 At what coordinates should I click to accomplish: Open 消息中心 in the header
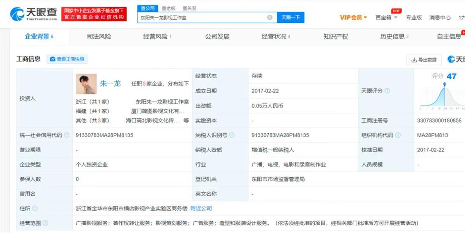click(x=440, y=17)
